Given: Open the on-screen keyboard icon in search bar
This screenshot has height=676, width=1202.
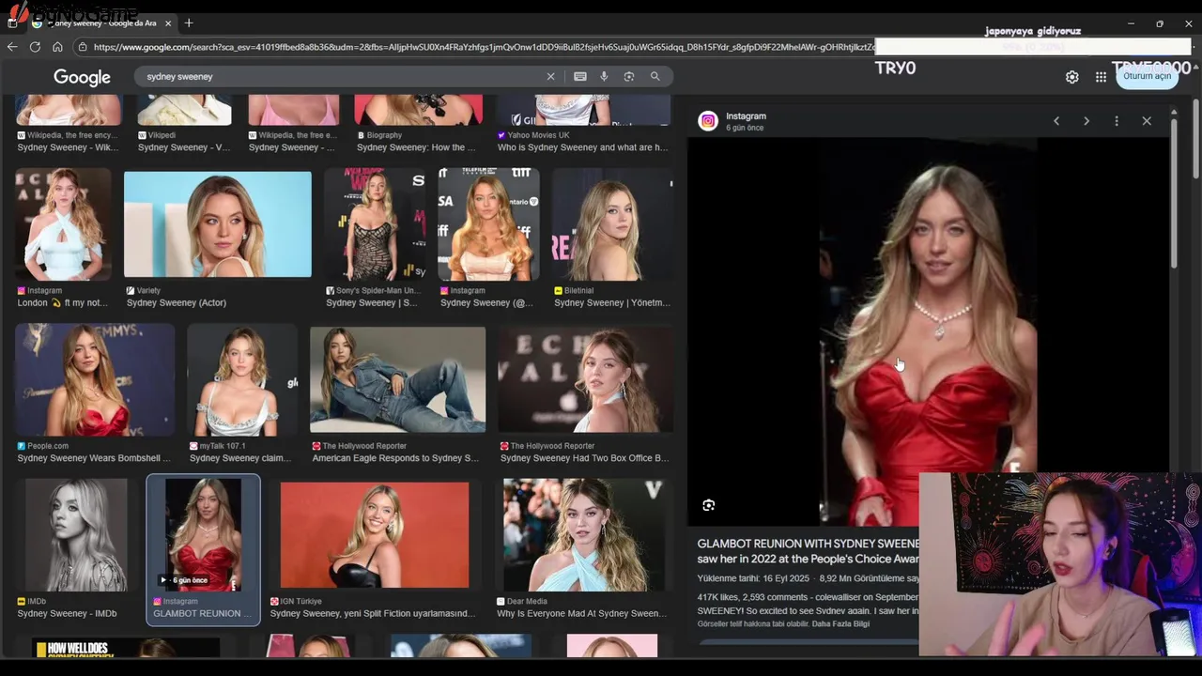Looking at the screenshot, I should click(x=580, y=76).
